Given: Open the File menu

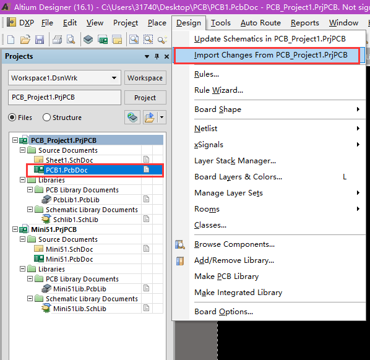Looking at the screenshot, I should [47, 23].
